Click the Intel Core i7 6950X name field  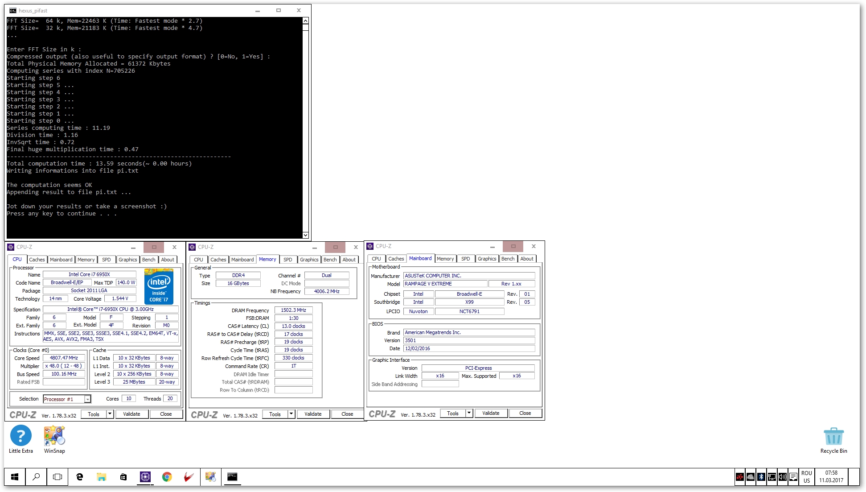(x=89, y=275)
